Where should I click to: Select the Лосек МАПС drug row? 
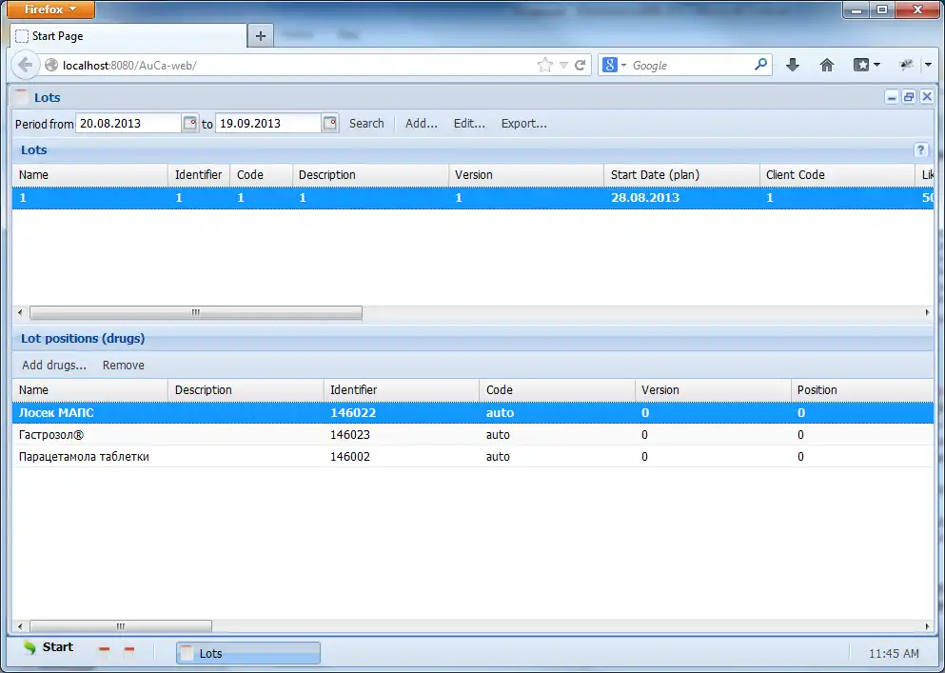coord(473,412)
